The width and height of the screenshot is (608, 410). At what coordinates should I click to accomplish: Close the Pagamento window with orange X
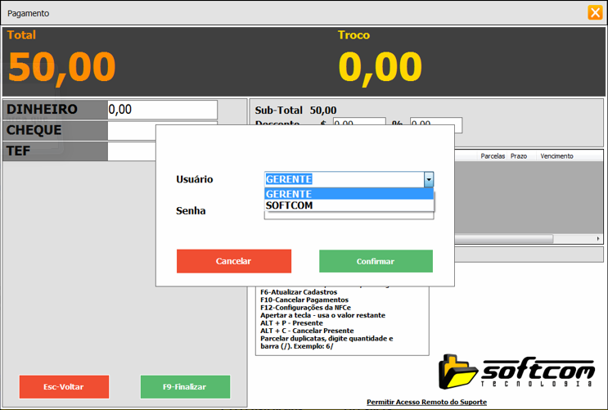click(x=595, y=12)
